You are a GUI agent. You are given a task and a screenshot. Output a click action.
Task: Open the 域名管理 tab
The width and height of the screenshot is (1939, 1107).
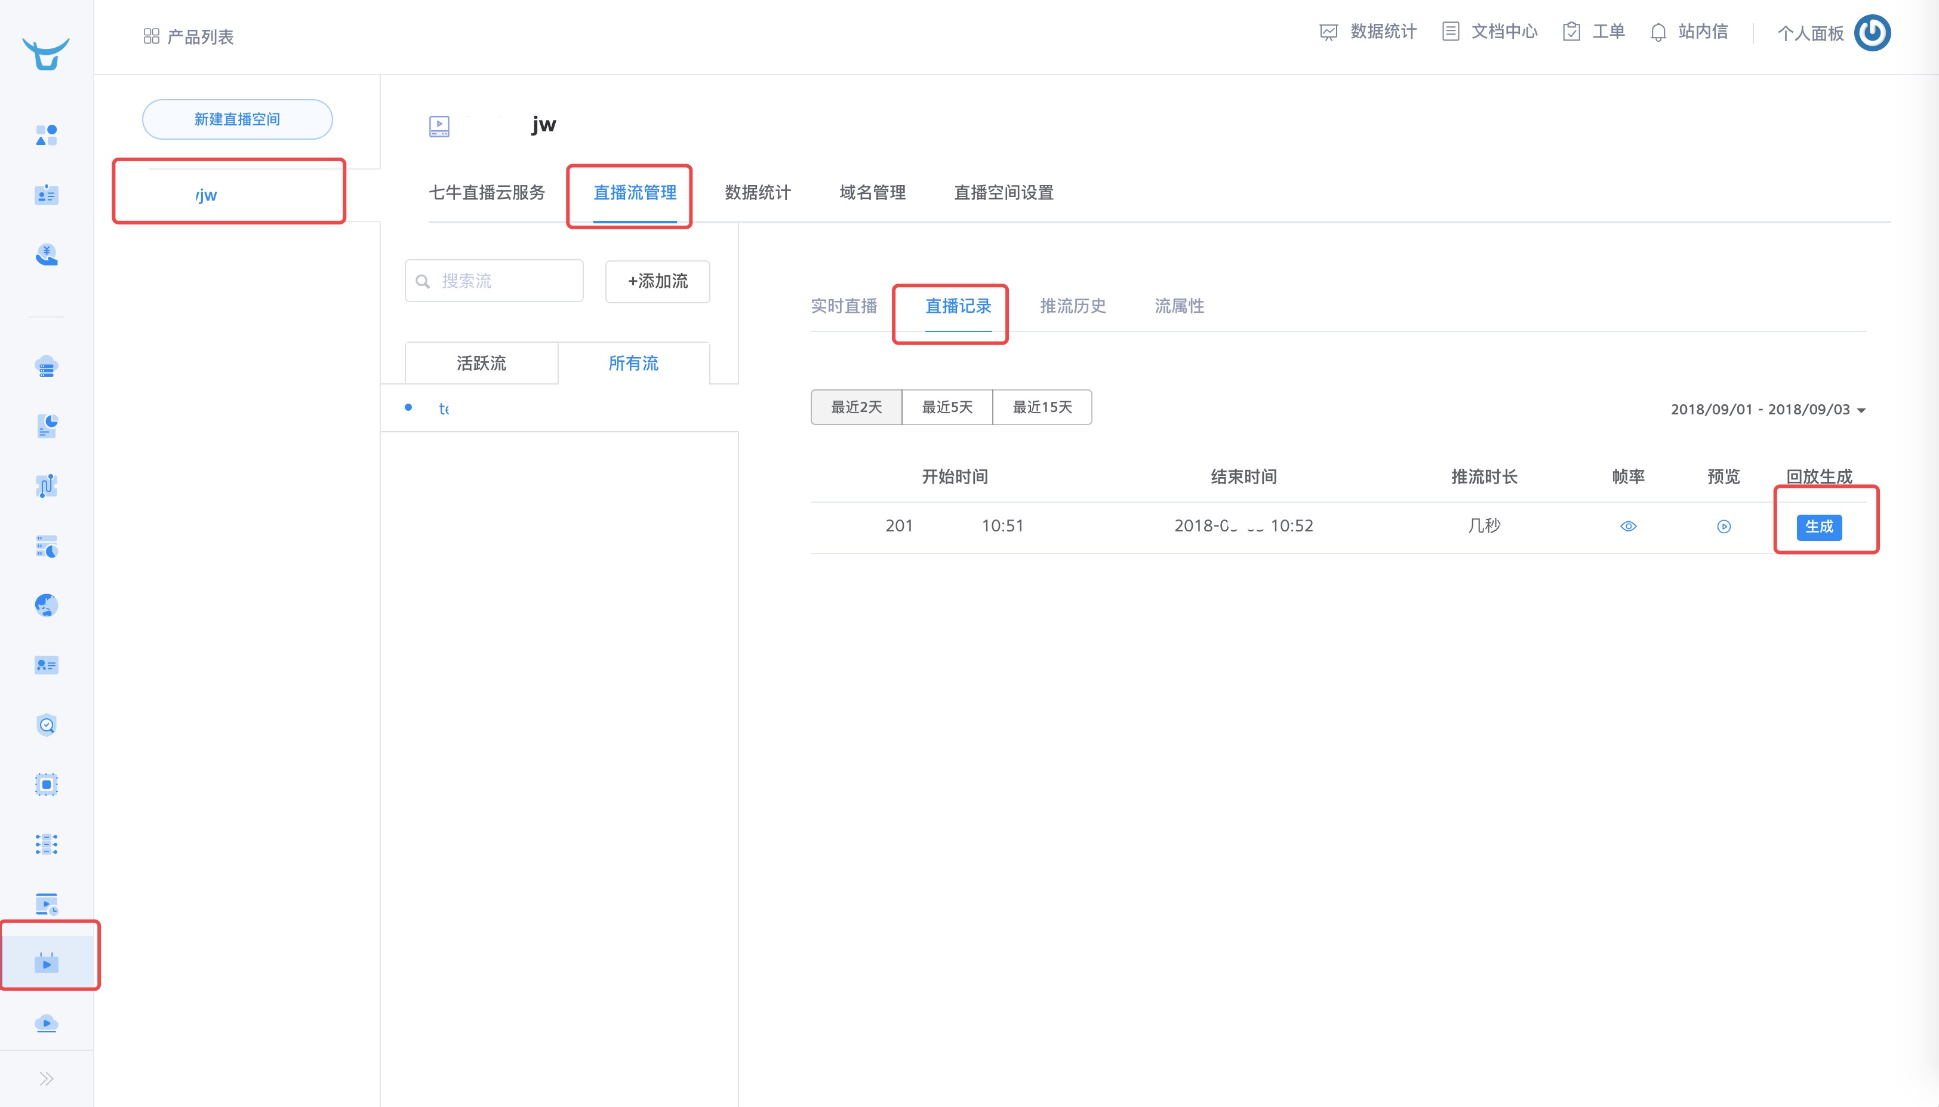coord(872,193)
